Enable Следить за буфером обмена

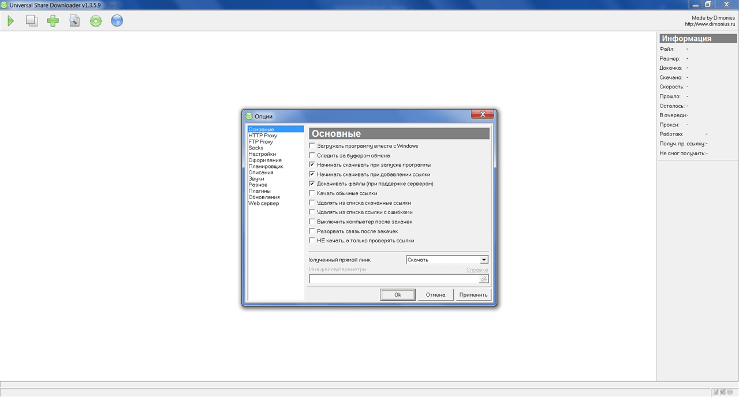(312, 155)
